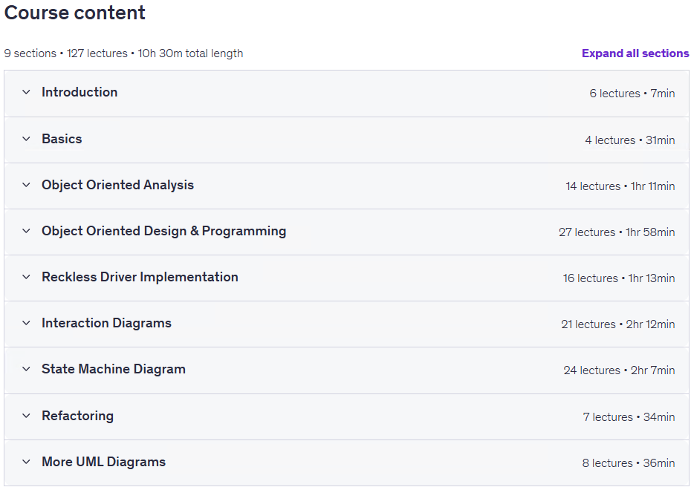The height and width of the screenshot is (487, 691).
Task: Click the Expand all sections link
Action: [635, 53]
